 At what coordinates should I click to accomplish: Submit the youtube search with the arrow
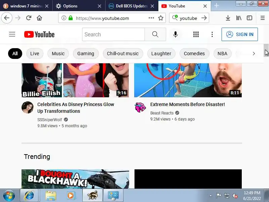[x=204, y=18]
